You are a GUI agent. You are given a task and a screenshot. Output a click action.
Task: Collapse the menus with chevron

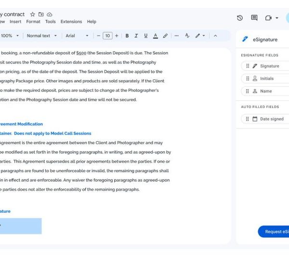[x=215, y=36]
